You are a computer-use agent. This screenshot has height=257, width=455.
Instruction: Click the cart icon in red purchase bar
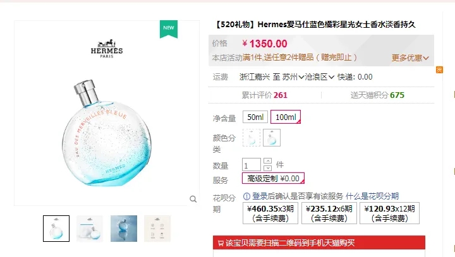(221, 243)
